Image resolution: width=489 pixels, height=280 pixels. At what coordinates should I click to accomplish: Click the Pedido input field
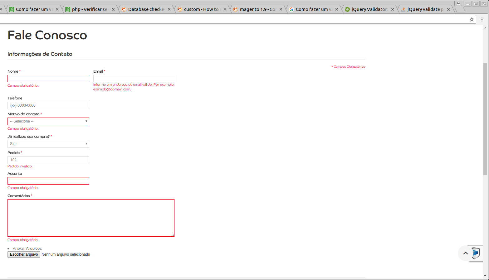click(x=48, y=160)
